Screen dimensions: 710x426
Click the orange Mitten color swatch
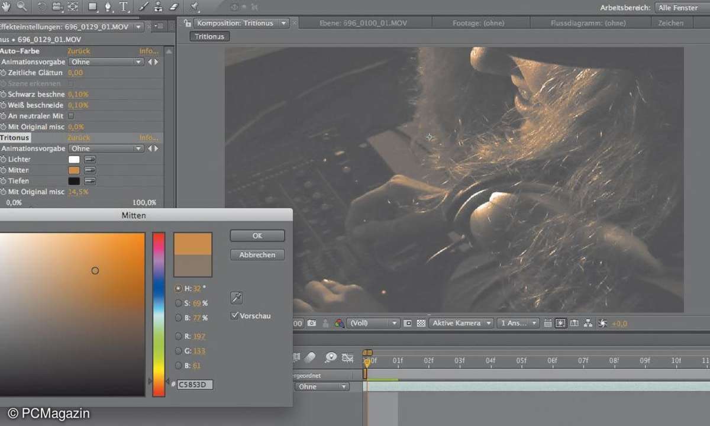pos(74,170)
